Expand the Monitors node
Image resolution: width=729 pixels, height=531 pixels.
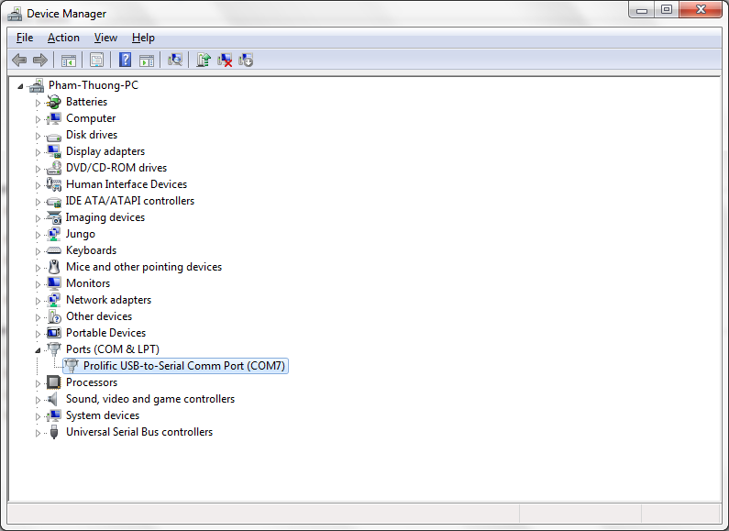[x=39, y=284]
